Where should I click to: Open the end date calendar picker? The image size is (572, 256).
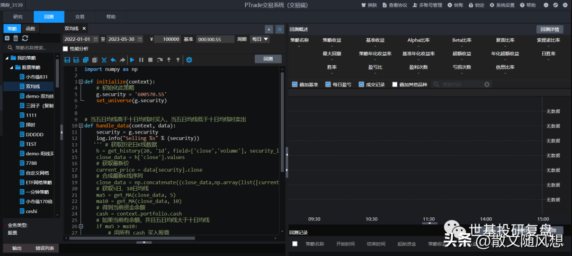140,39
